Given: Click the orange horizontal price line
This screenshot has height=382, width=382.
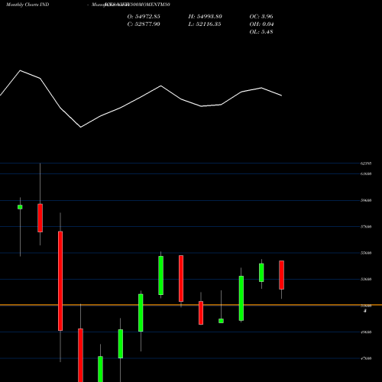Looking at the screenshot, I should (191, 305).
